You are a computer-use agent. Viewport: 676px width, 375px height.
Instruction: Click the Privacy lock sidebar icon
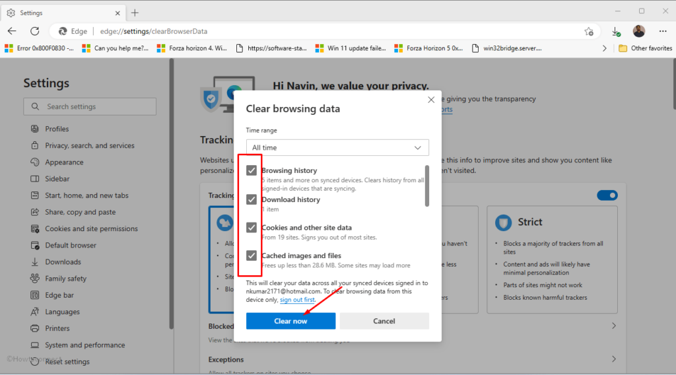point(34,145)
